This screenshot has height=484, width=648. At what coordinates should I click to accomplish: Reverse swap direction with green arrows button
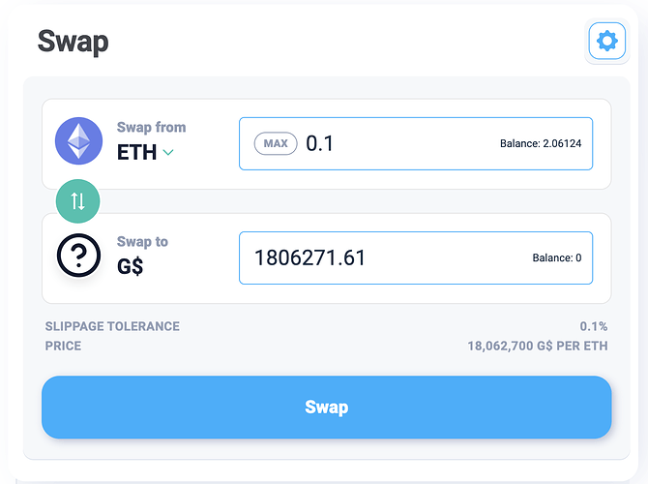[x=77, y=201]
